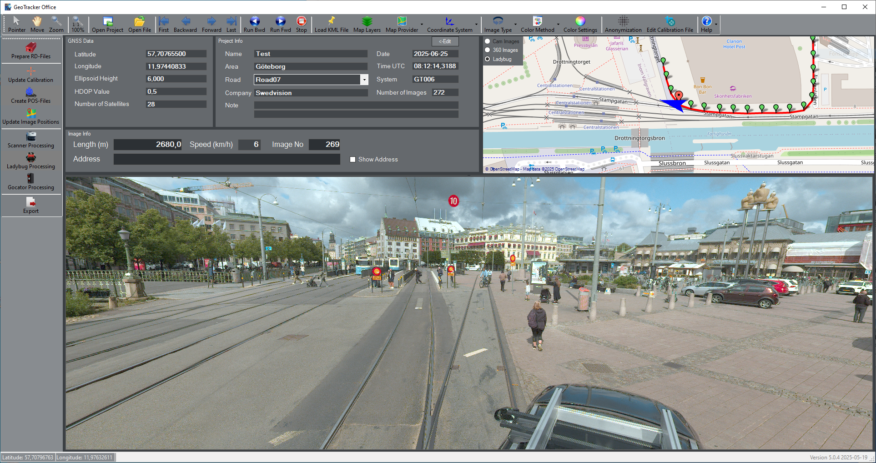Image resolution: width=876 pixels, height=463 pixels.
Task: Select the Move hand tool
Action: pyautogui.click(x=37, y=21)
